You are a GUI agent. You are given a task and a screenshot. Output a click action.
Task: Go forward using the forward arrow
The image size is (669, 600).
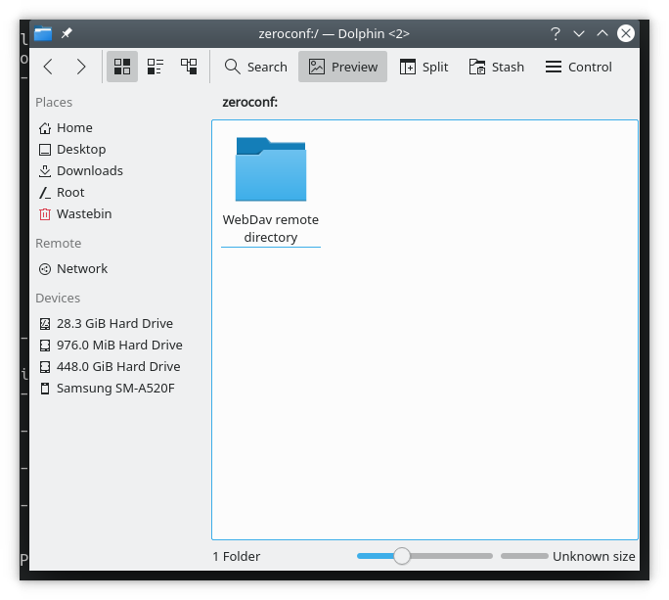(81, 67)
